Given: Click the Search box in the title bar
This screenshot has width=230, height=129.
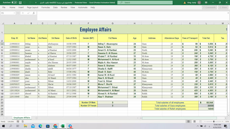Looking at the screenshot, I should [145, 2].
